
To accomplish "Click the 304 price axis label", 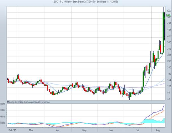I will click(x=169, y=55).
